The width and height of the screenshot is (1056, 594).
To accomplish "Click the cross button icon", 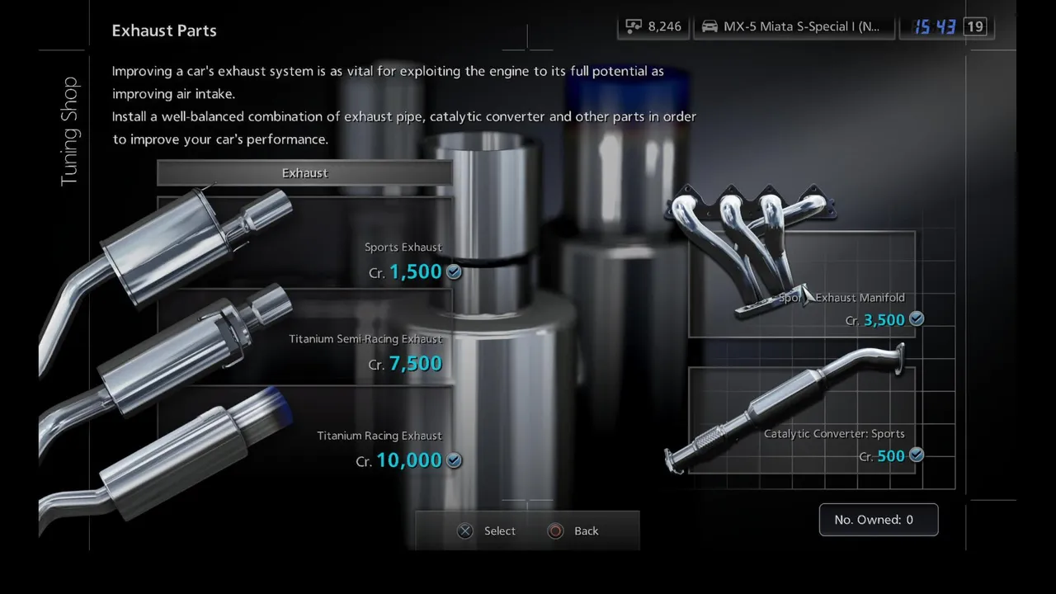I will pos(465,531).
